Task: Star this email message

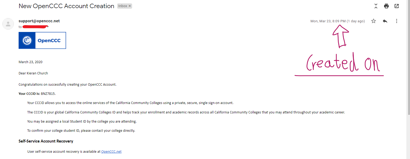Action: 374,21
